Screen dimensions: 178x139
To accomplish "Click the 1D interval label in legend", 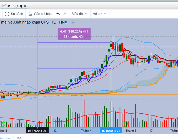I will click(54, 22).
